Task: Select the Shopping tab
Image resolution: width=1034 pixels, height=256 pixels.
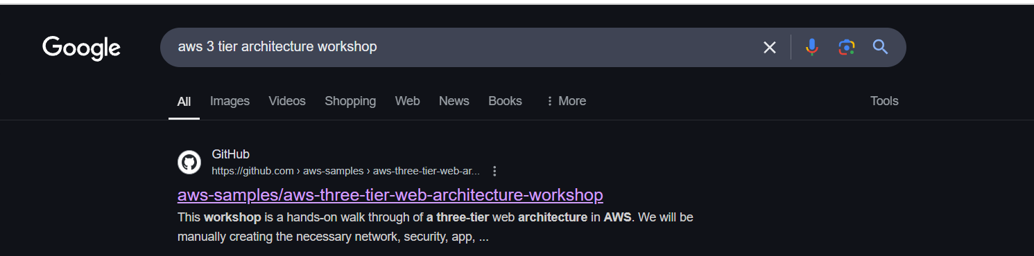Action: pyautogui.click(x=350, y=101)
